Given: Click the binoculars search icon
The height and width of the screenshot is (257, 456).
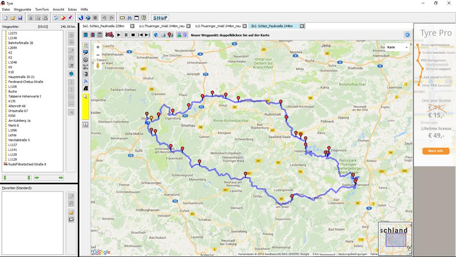Looking at the screenshot, I should [x=130, y=18].
